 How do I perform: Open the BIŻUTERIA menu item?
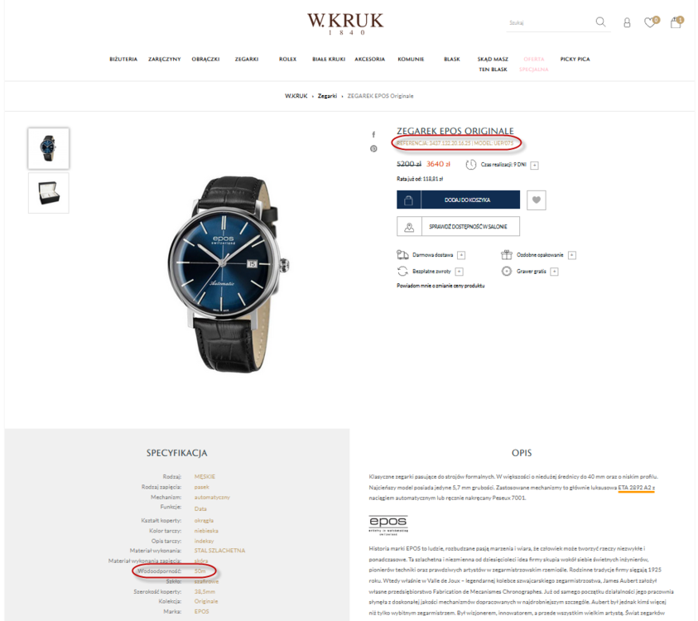click(x=123, y=59)
